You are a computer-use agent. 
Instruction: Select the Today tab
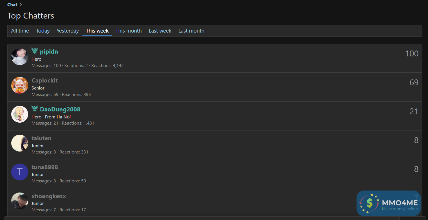(43, 31)
